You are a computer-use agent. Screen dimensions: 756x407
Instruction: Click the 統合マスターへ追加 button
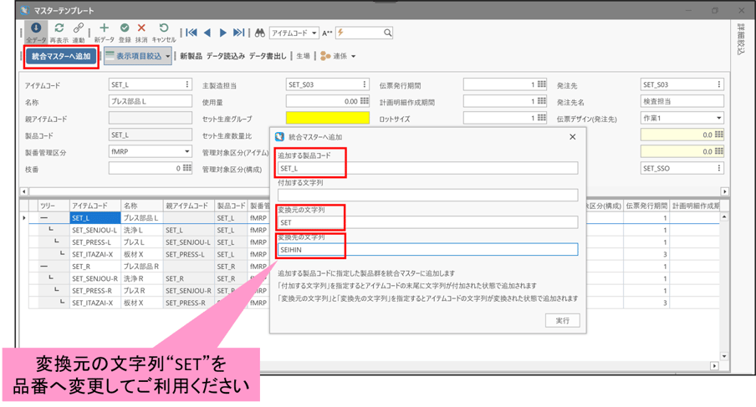coord(61,56)
